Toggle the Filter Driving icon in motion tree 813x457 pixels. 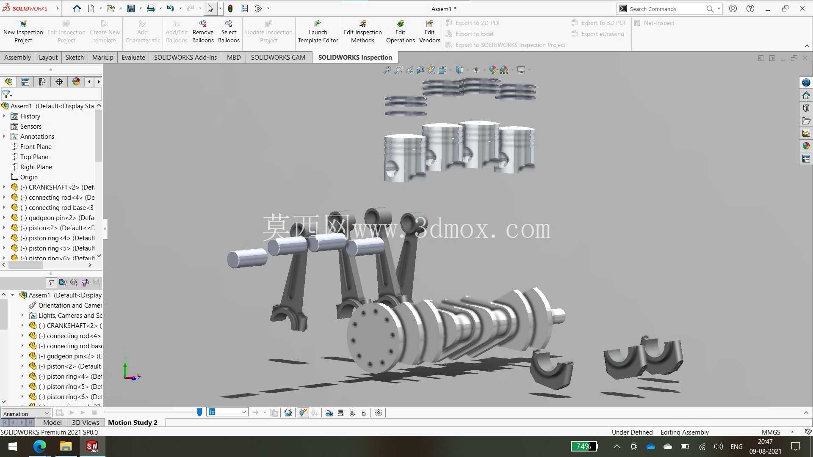(74, 282)
